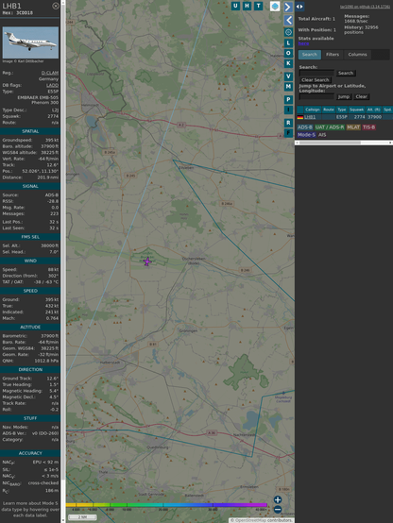393x523 pixels.
Task: Click the K map option button
Action: click(288, 63)
